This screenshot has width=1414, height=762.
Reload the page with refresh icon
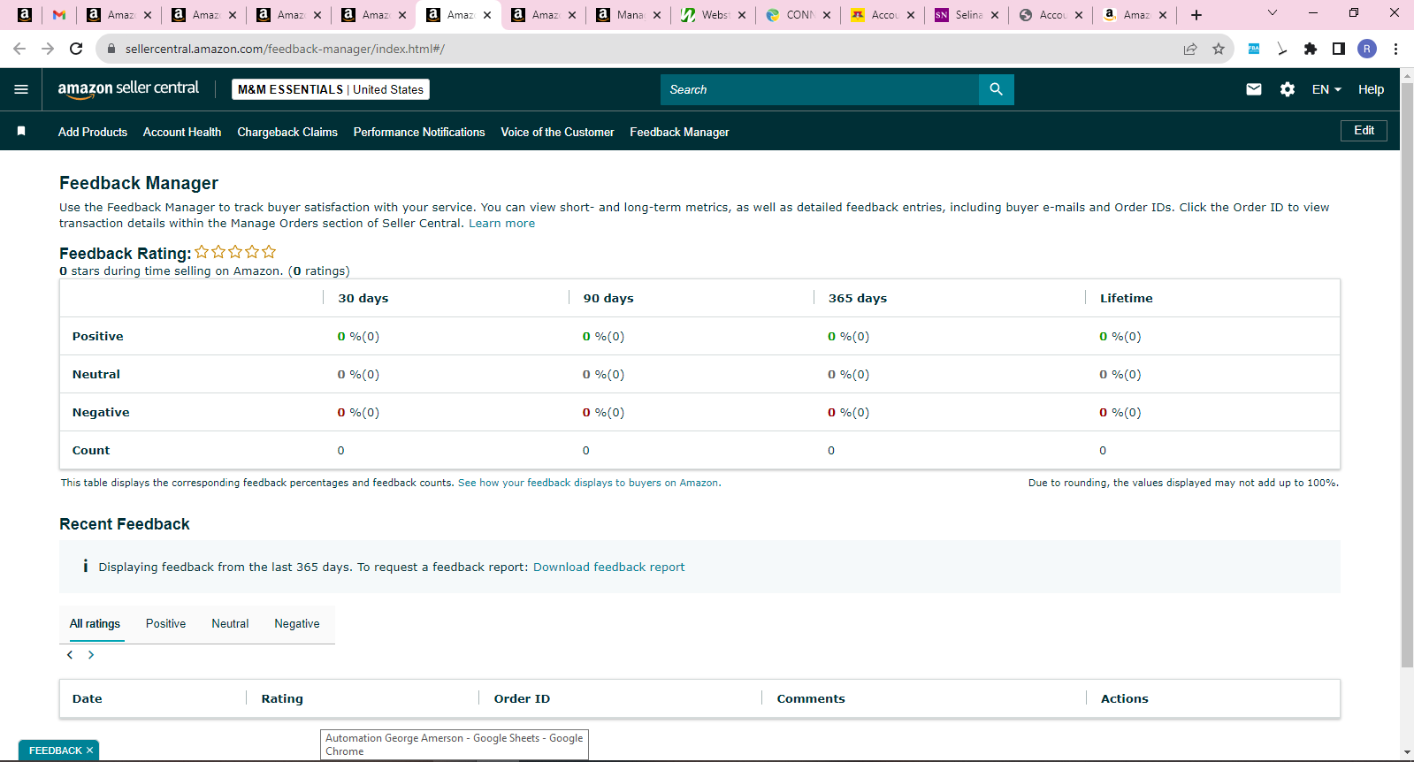[76, 49]
